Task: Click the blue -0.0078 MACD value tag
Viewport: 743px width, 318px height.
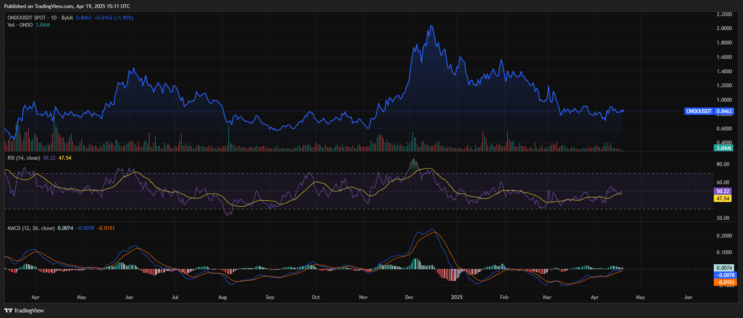Action: tap(725, 275)
